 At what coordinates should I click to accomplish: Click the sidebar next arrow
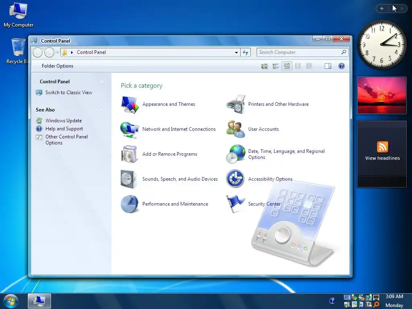point(402,9)
